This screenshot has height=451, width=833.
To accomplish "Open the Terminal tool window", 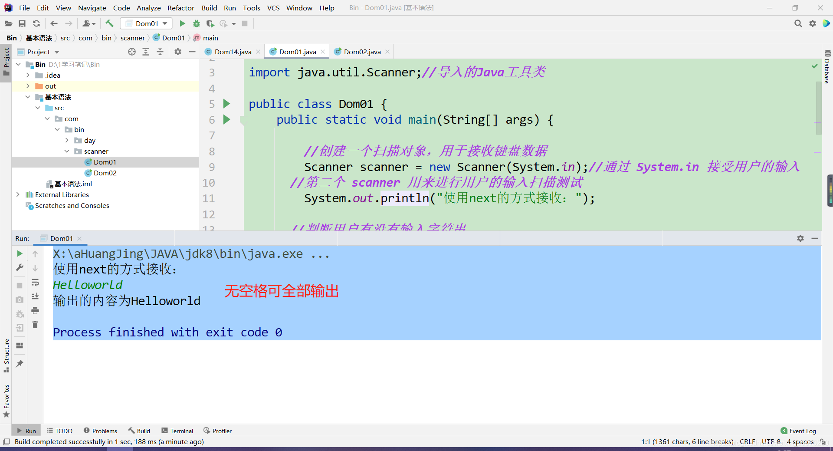I will 177,431.
